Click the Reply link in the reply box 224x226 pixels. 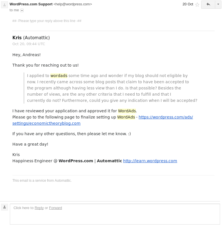point(39,208)
